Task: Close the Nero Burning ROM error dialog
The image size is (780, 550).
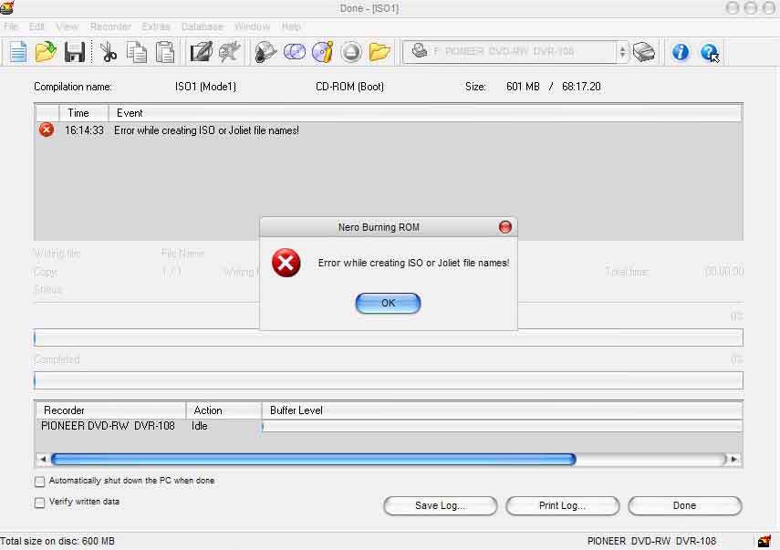Action: pos(504,227)
